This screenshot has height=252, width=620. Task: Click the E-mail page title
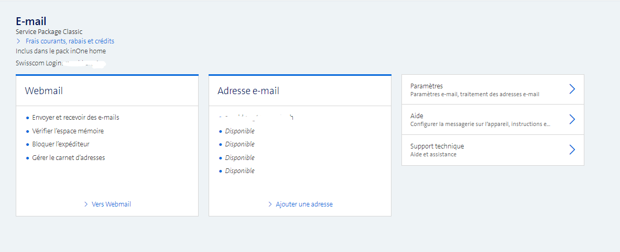point(31,21)
